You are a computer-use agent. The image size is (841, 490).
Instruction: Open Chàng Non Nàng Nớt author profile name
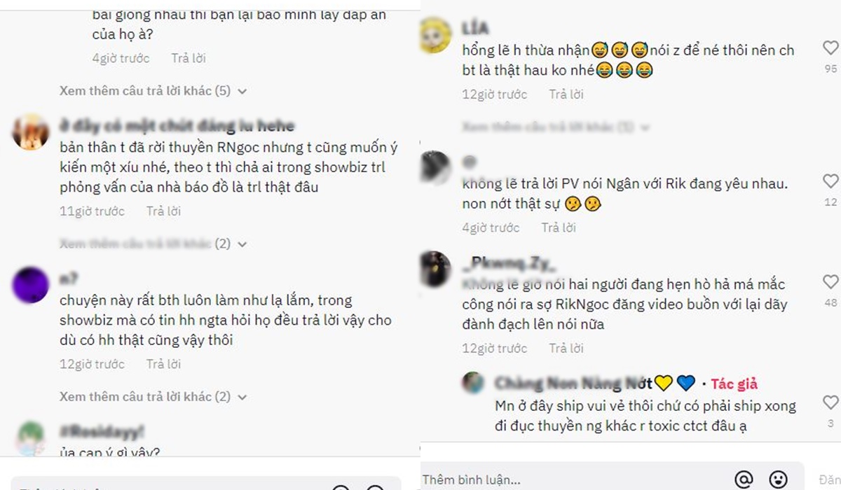coord(574,384)
